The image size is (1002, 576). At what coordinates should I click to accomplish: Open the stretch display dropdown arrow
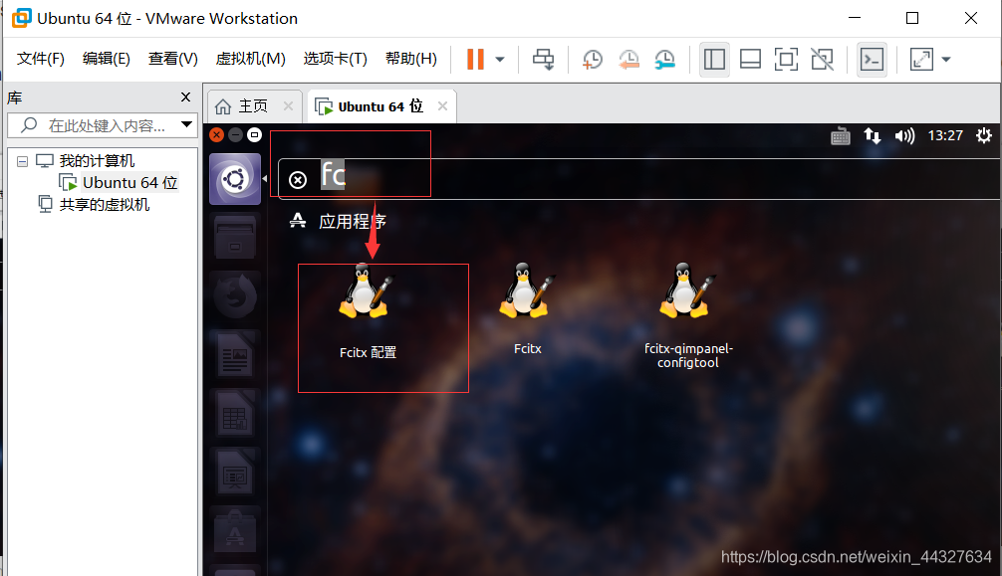point(946,60)
